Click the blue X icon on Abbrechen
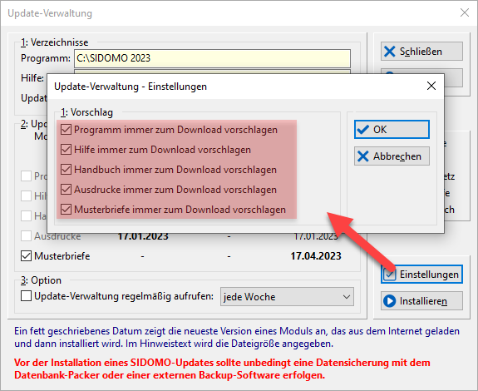This screenshot has width=478, height=391. 362,156
